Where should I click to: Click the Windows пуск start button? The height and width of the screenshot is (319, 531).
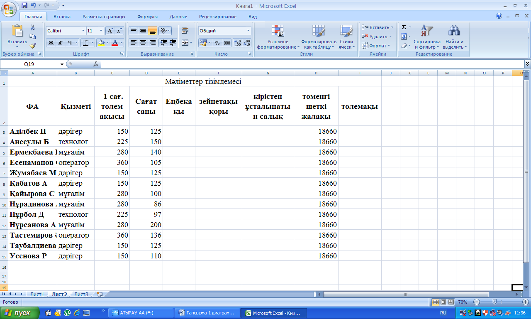pyautogui.click(x=19, y=313)
